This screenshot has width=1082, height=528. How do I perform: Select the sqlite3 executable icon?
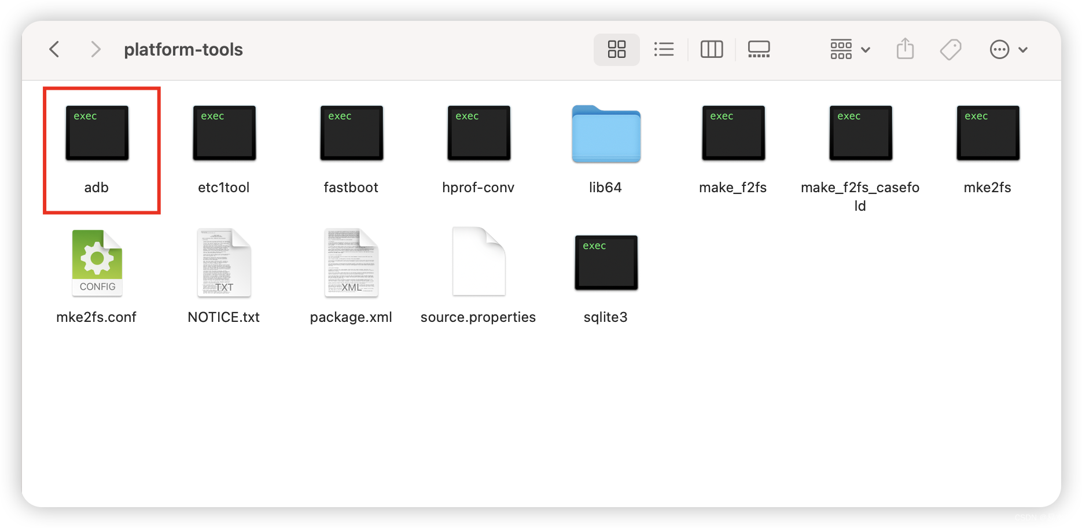pos(606,262)
